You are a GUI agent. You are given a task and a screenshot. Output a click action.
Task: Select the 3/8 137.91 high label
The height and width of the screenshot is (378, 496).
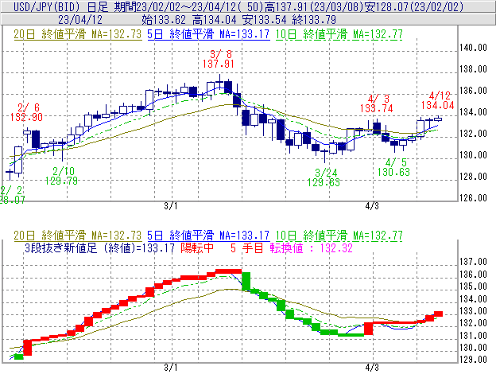(219, 59)
